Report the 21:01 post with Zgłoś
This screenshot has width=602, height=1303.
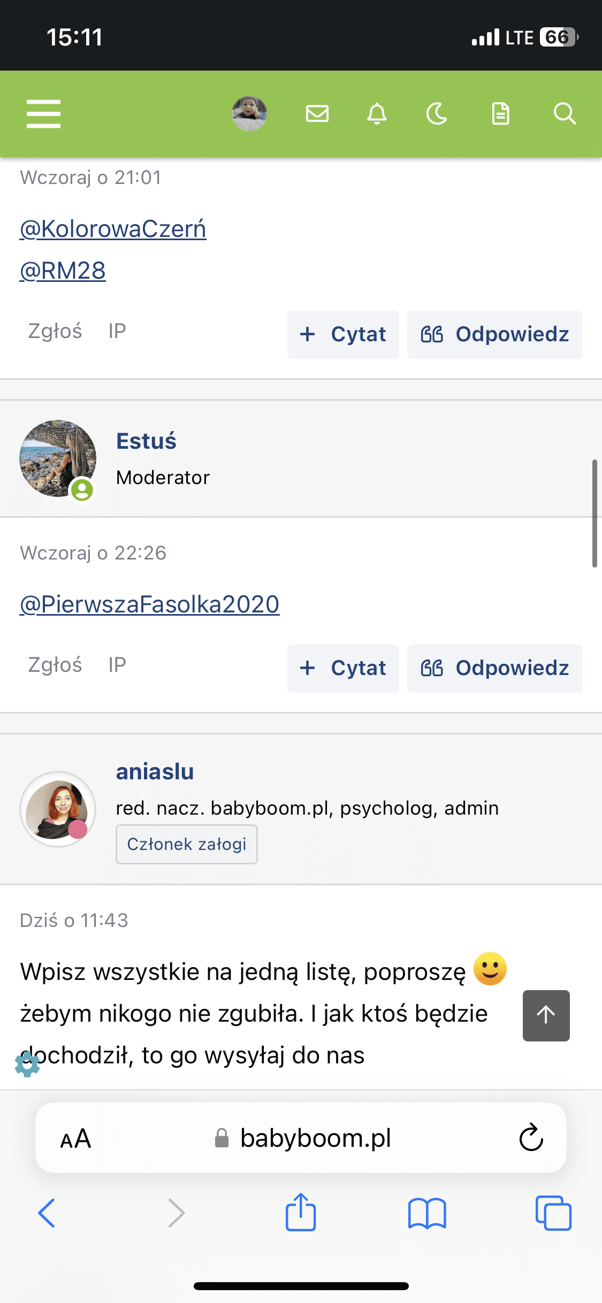pyautogui.click(x=55, y=331)
